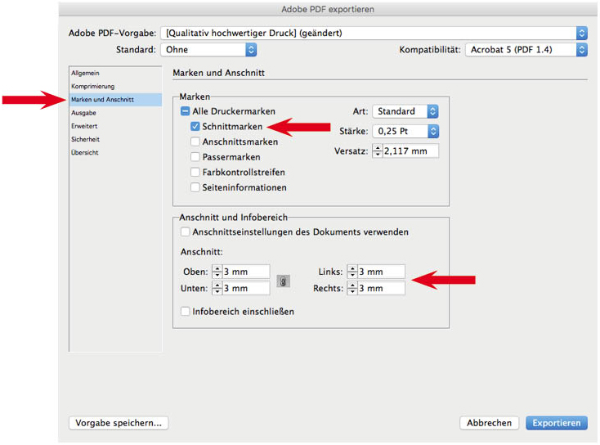Image resolution: width=600 pixels, height=445 pixels.
Task: Click the Versatz stepper arrows
Action: pyautogui.click(x=378, y=151)
